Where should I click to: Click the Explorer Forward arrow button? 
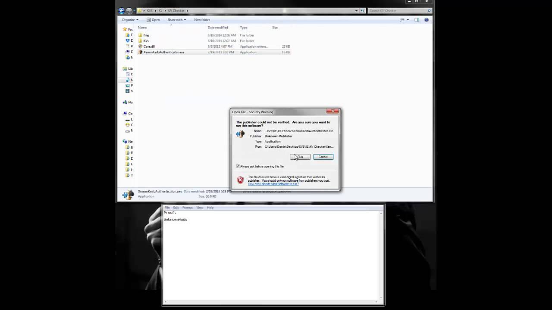click(x=129, y=11)
